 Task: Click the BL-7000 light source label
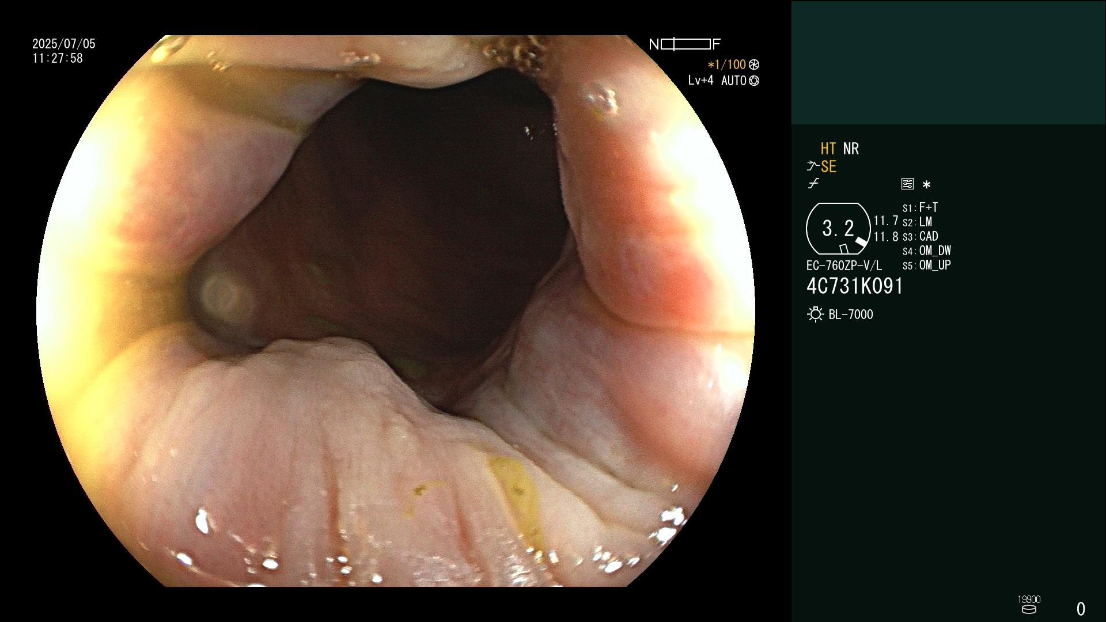(x=851, y=314)
